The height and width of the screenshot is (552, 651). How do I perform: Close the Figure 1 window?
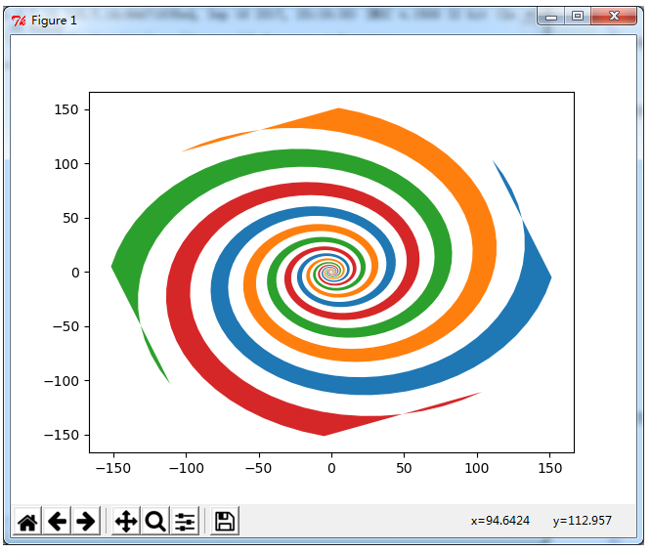[614, 17]
